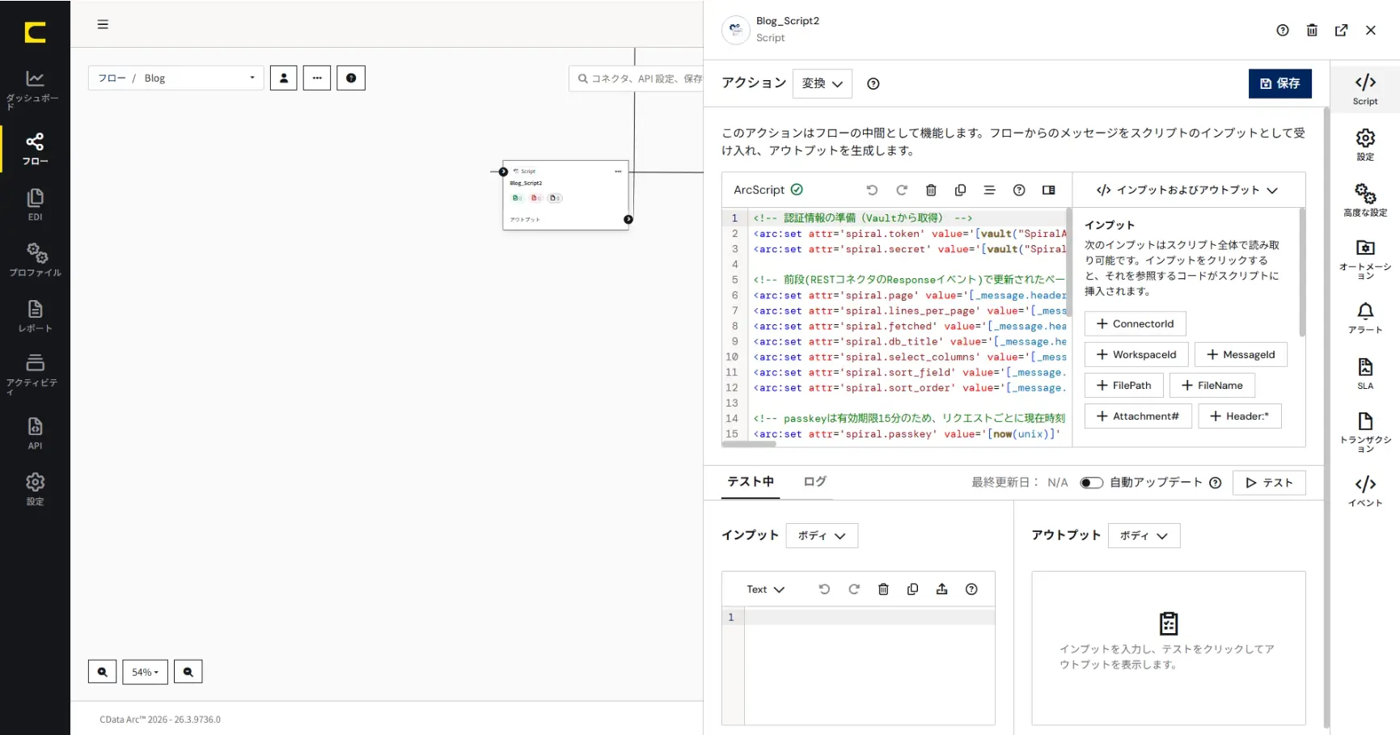
Task: Undo in the ArcScript editor
Action: (x=872, y=190)
